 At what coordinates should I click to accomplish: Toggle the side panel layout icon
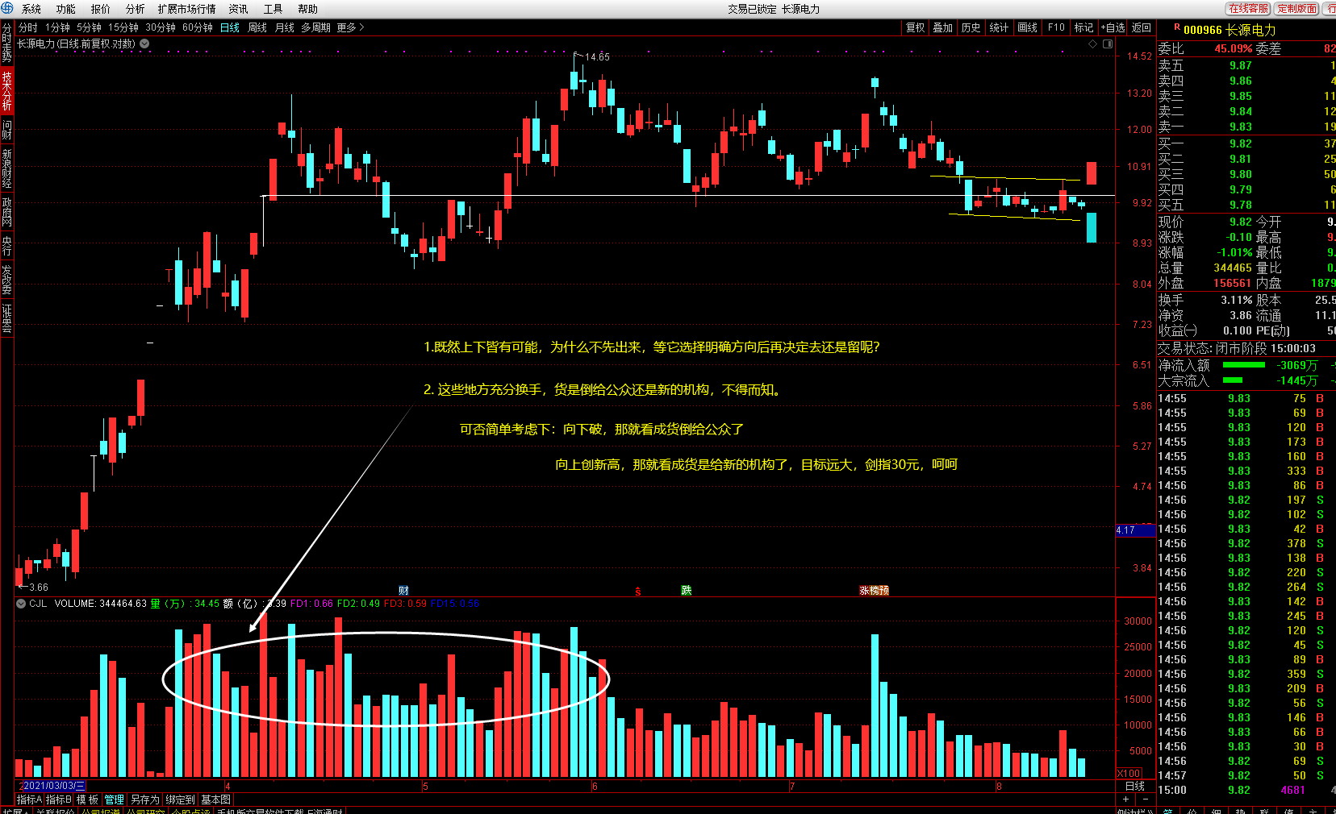click(x=1108, y=44)
